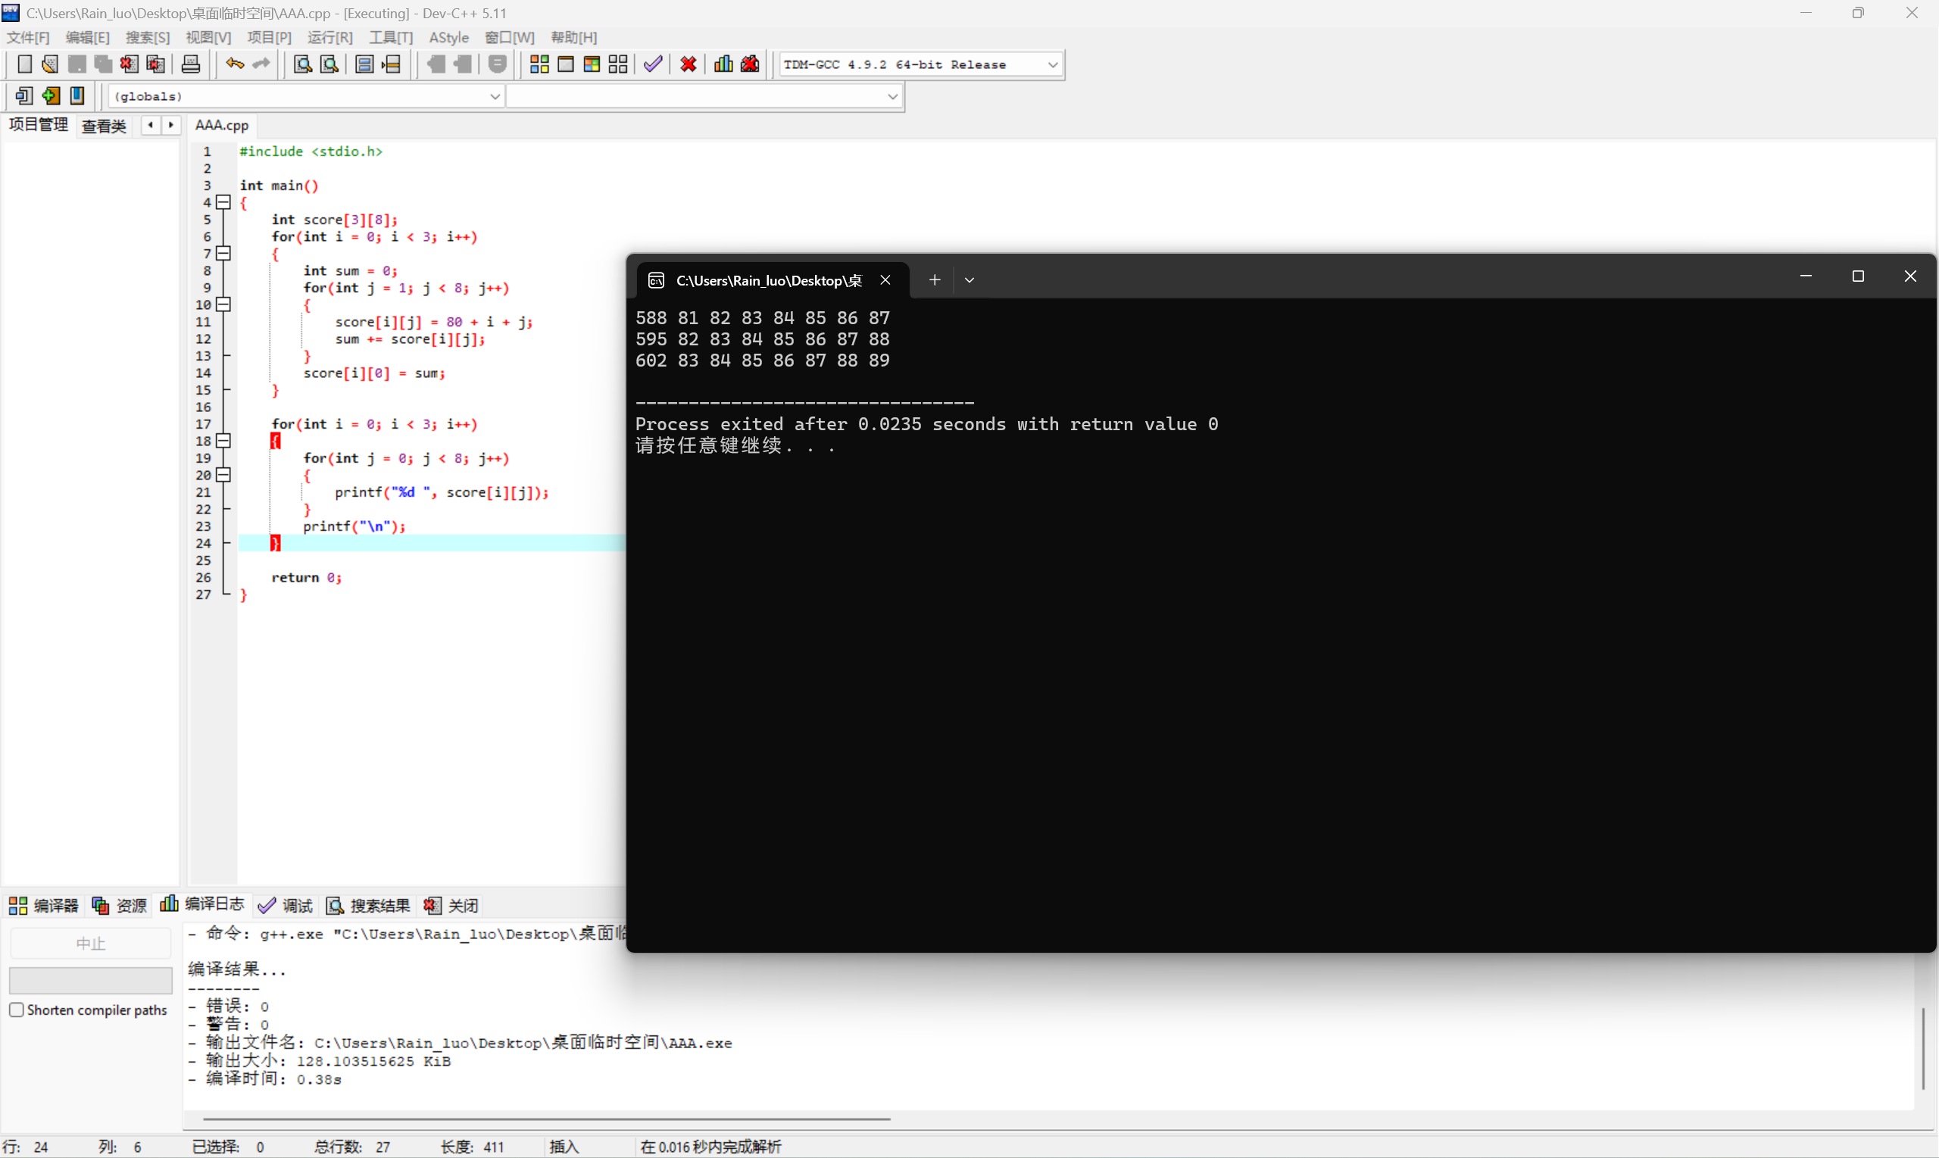
Task: Toggle the fold marker at line 10
Action: point(224,304)
